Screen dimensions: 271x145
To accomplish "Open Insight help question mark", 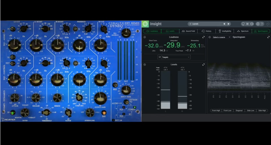I will pyautogui.click(x=262, y=24).
